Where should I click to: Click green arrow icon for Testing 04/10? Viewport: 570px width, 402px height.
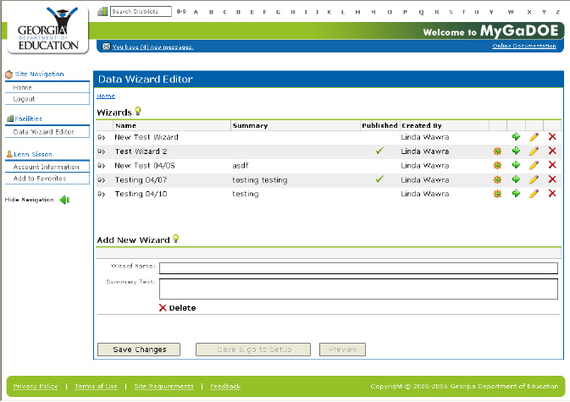tap(516, 193)
